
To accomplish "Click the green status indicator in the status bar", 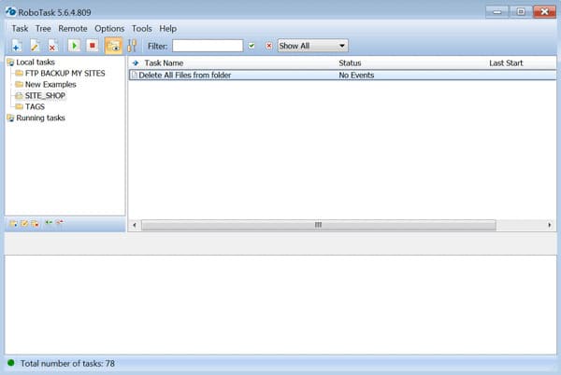I will tap(10, 363).
